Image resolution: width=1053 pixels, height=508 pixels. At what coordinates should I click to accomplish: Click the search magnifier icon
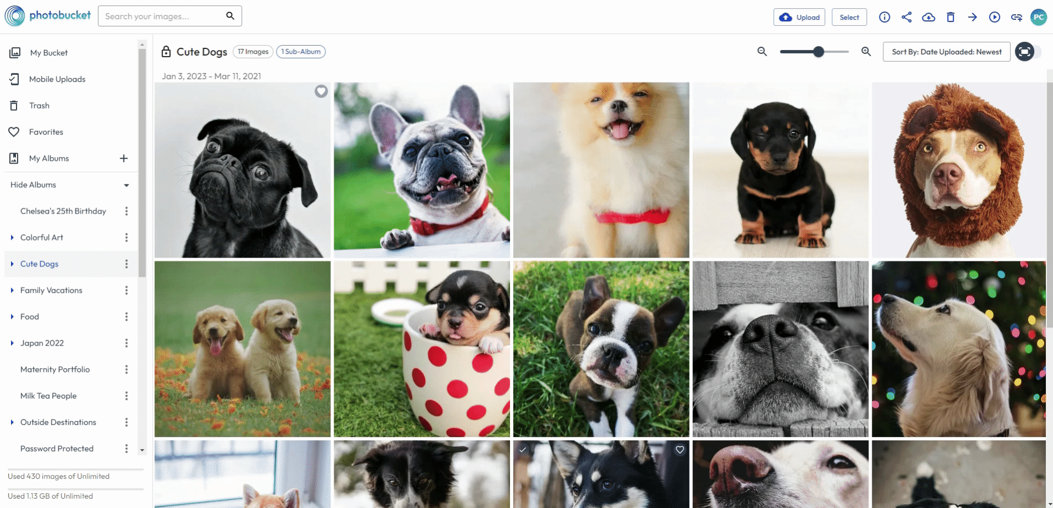230,16
